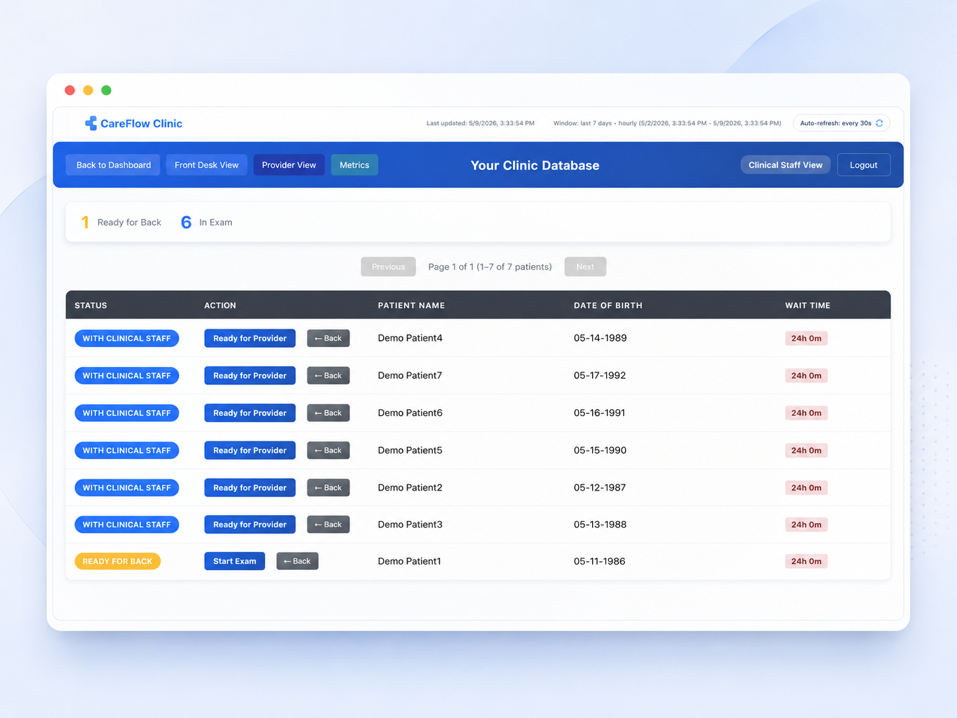Mark Demo Patient6 Ready for Provider
Screen dimensions: 957x718
(x=250, y=413)
